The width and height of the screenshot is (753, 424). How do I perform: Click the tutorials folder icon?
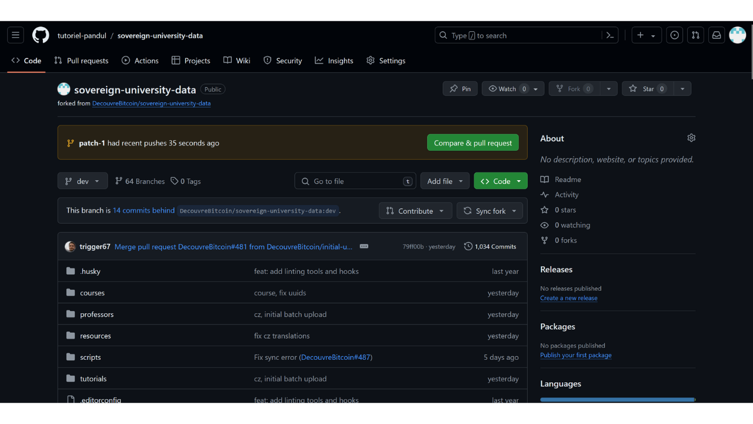tap(71, 379)
